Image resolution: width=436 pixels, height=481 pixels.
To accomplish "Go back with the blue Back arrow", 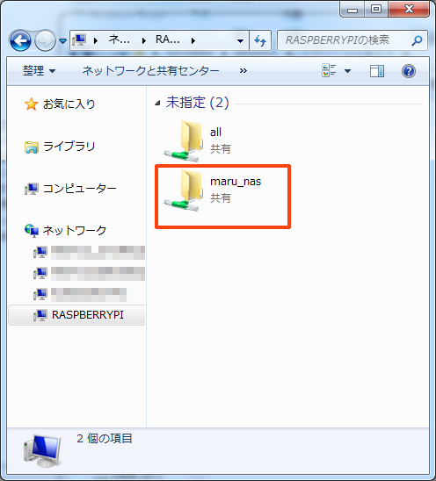I will [20, 40].
